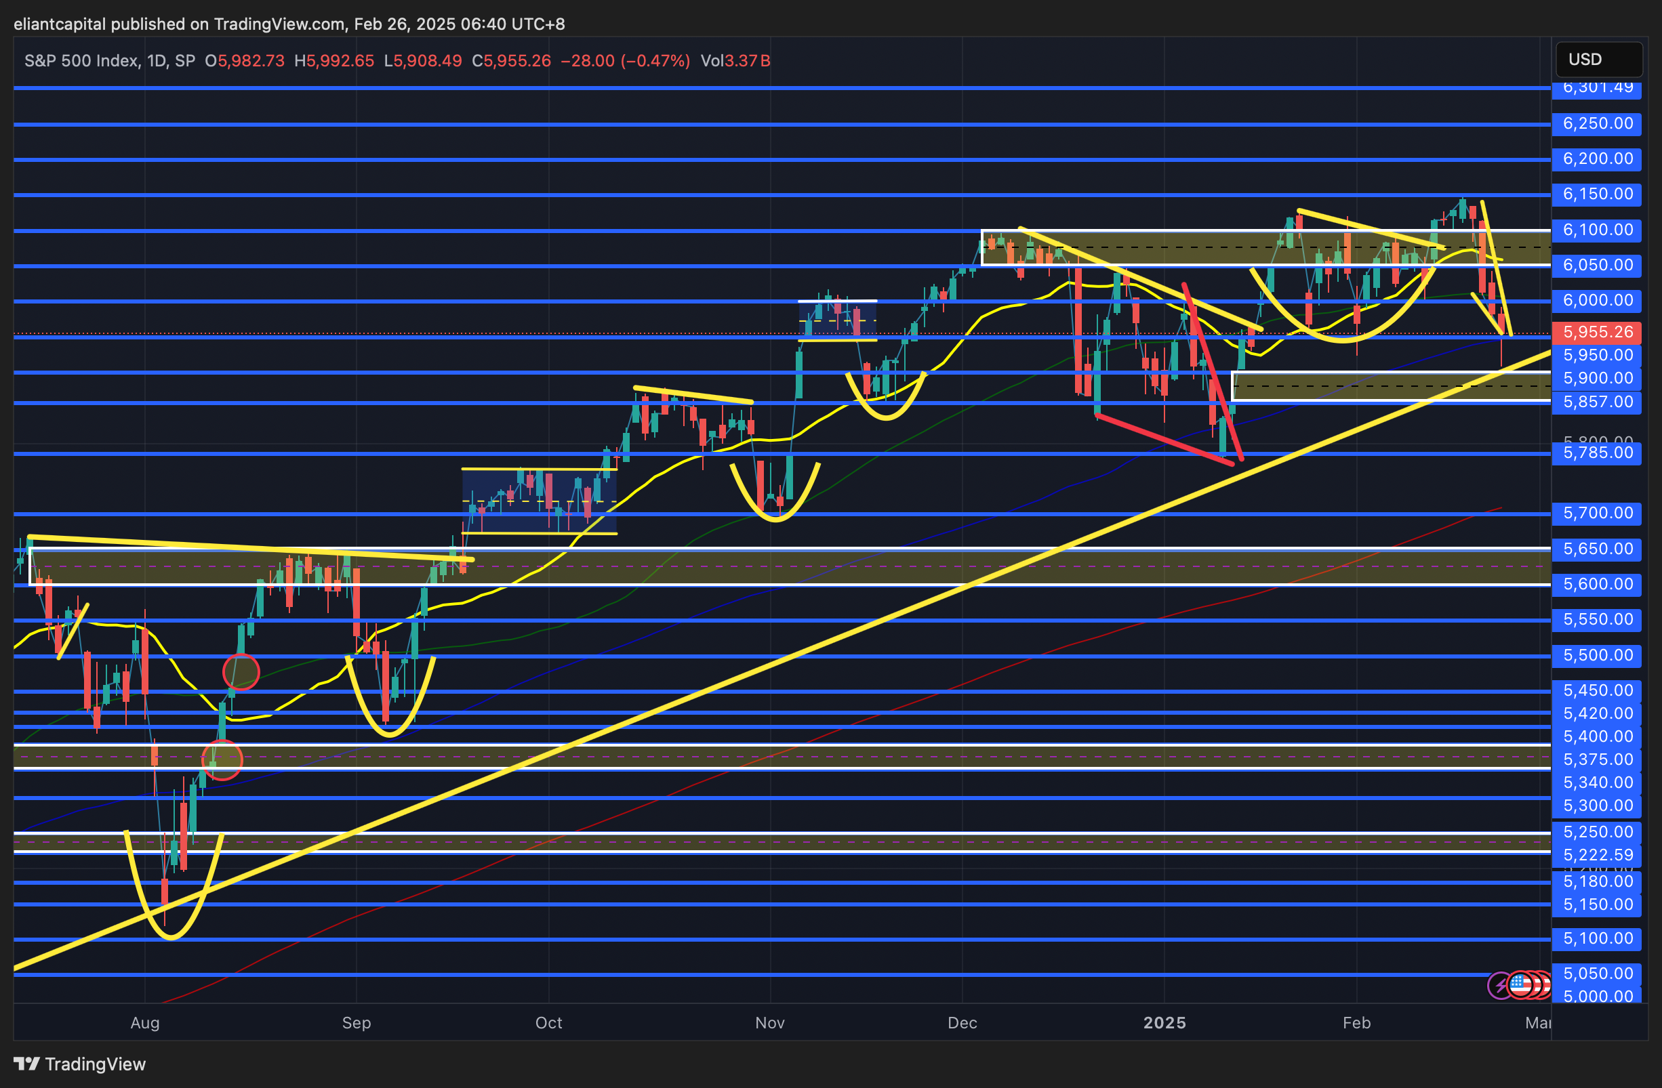
Task: Click the 6,100.00 price level label
Action: 1596,230
